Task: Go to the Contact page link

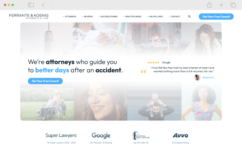Action: pyautogui.click(x=175, y=16)
